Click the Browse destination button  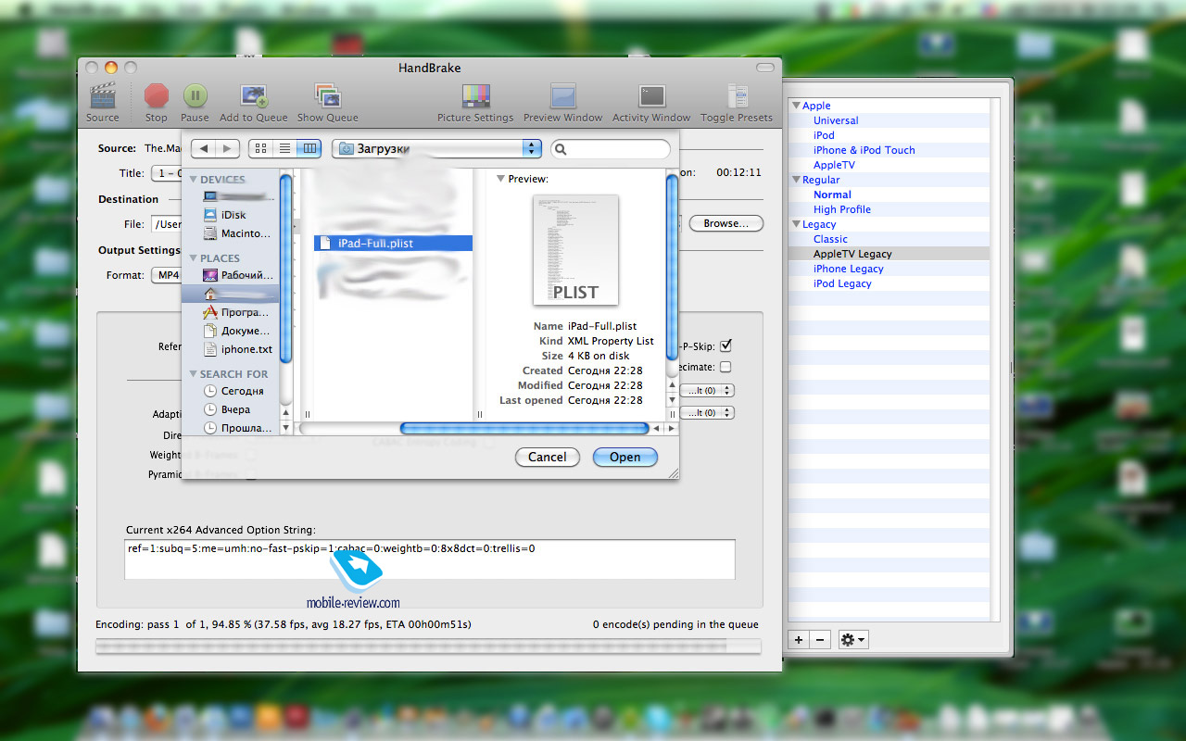coord(726,223)
